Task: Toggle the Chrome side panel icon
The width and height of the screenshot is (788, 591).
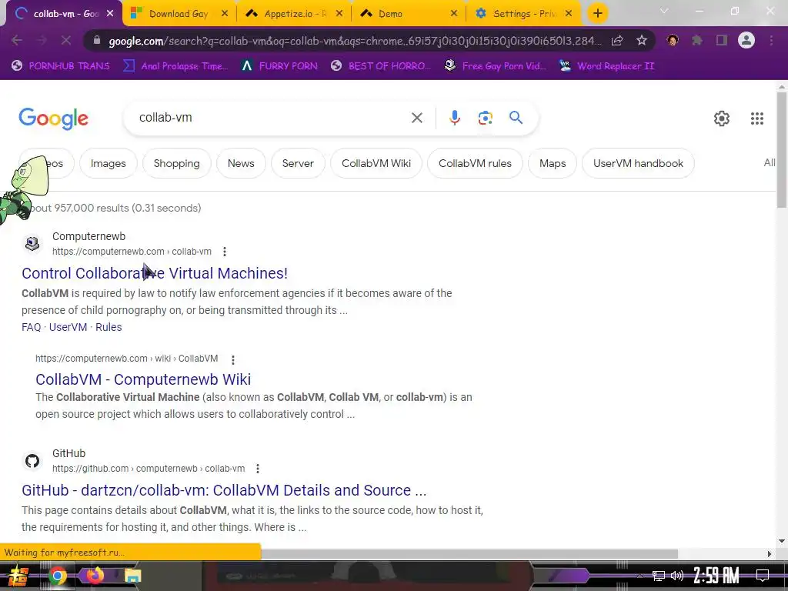Action: pyautogui.click(x=722, y=40)
